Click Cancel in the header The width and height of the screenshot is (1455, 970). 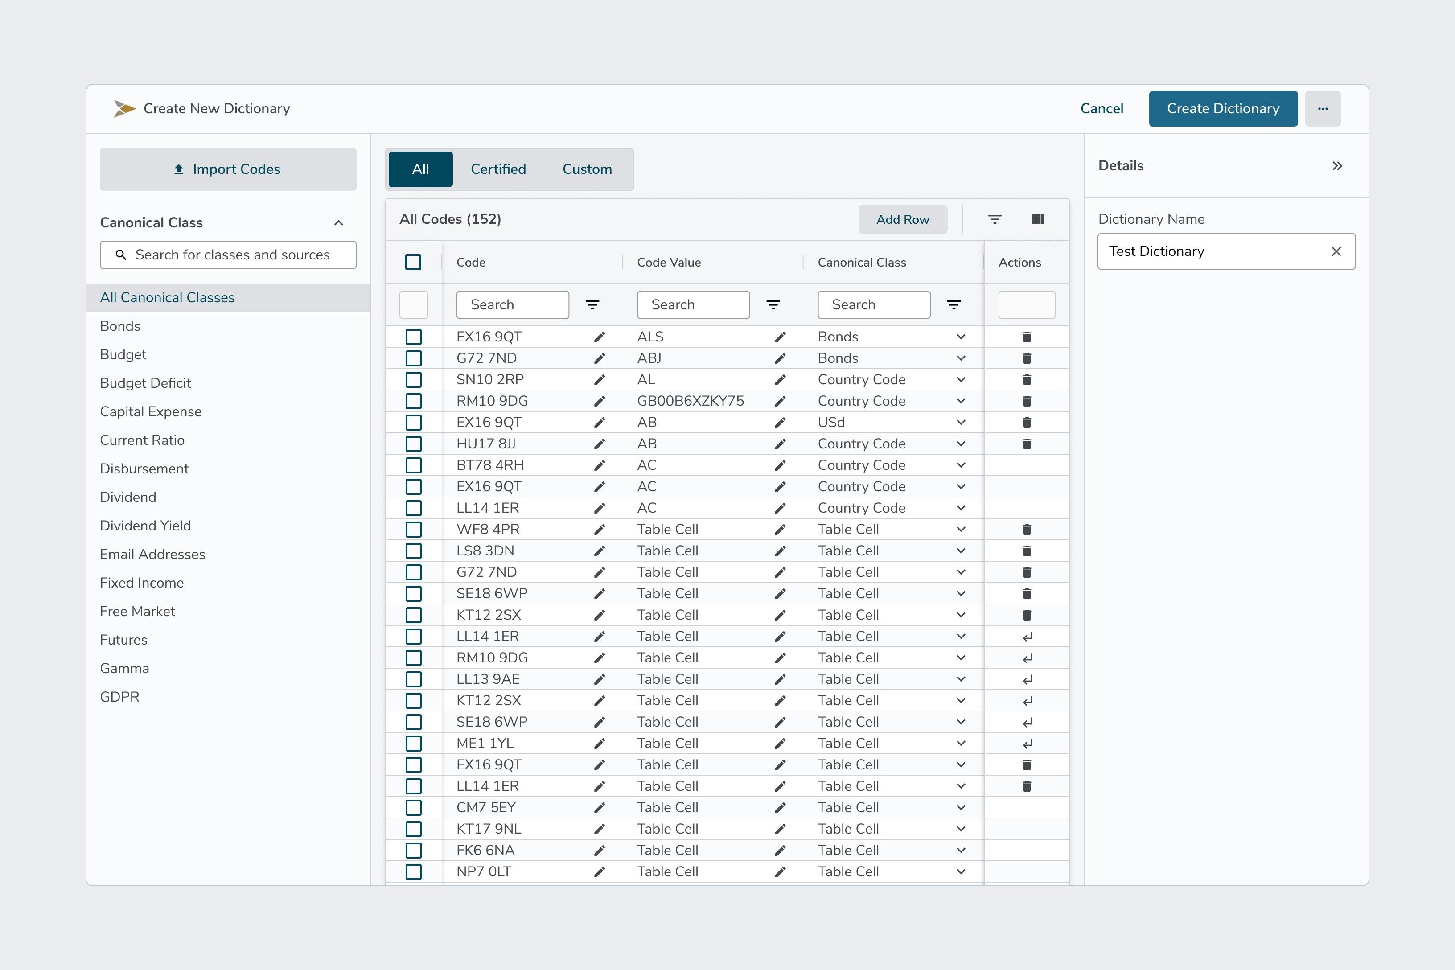coord(1102,109)
